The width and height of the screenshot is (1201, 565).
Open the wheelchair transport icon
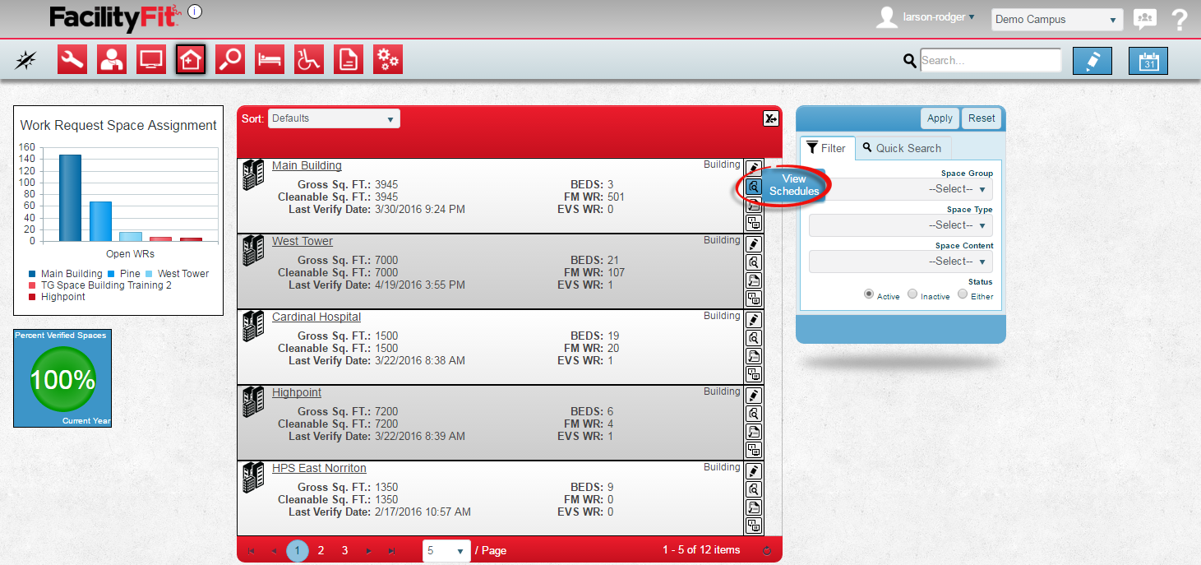coord(309,60)
